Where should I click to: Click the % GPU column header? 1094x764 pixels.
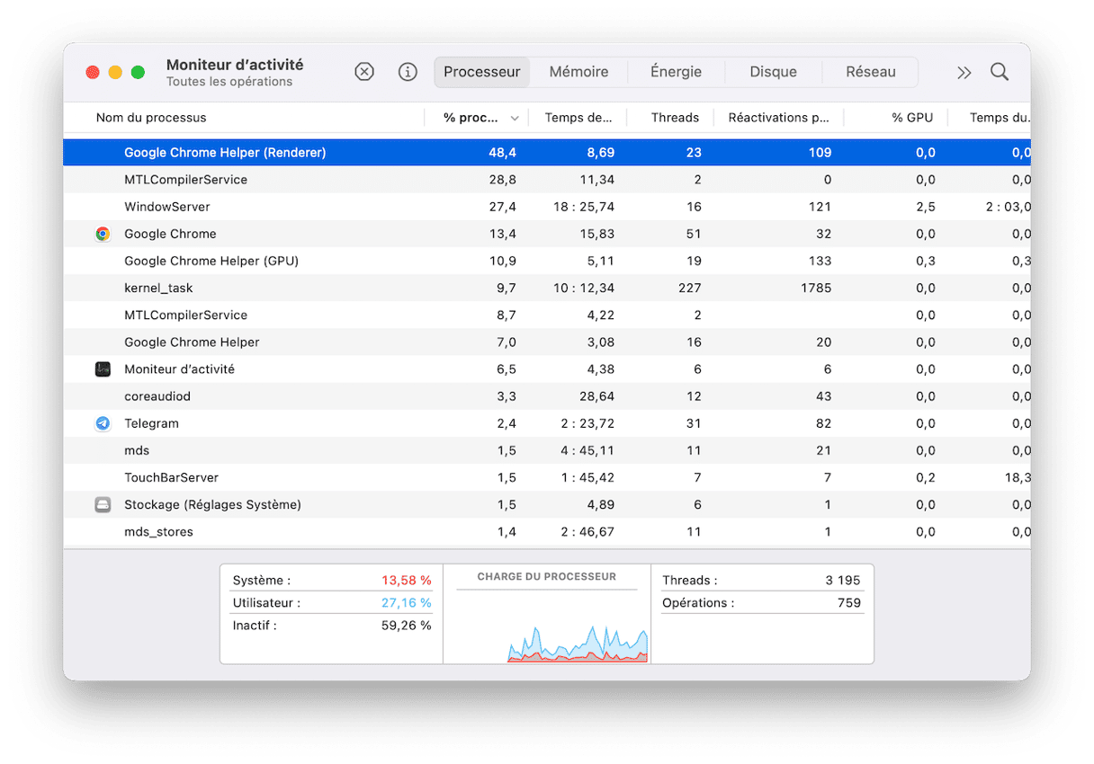(912, 118)
